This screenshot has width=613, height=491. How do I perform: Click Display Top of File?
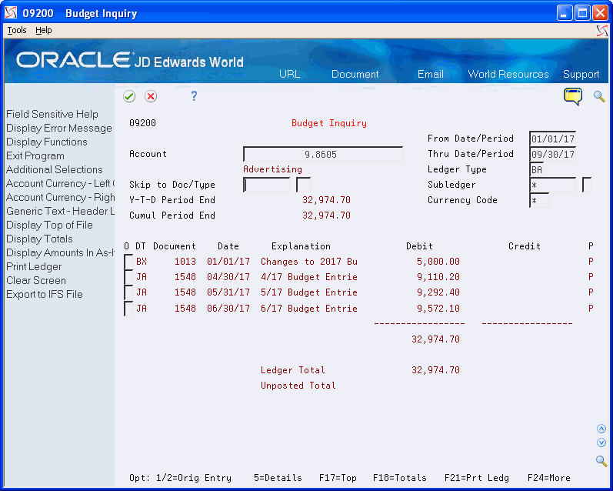[49, 225]
